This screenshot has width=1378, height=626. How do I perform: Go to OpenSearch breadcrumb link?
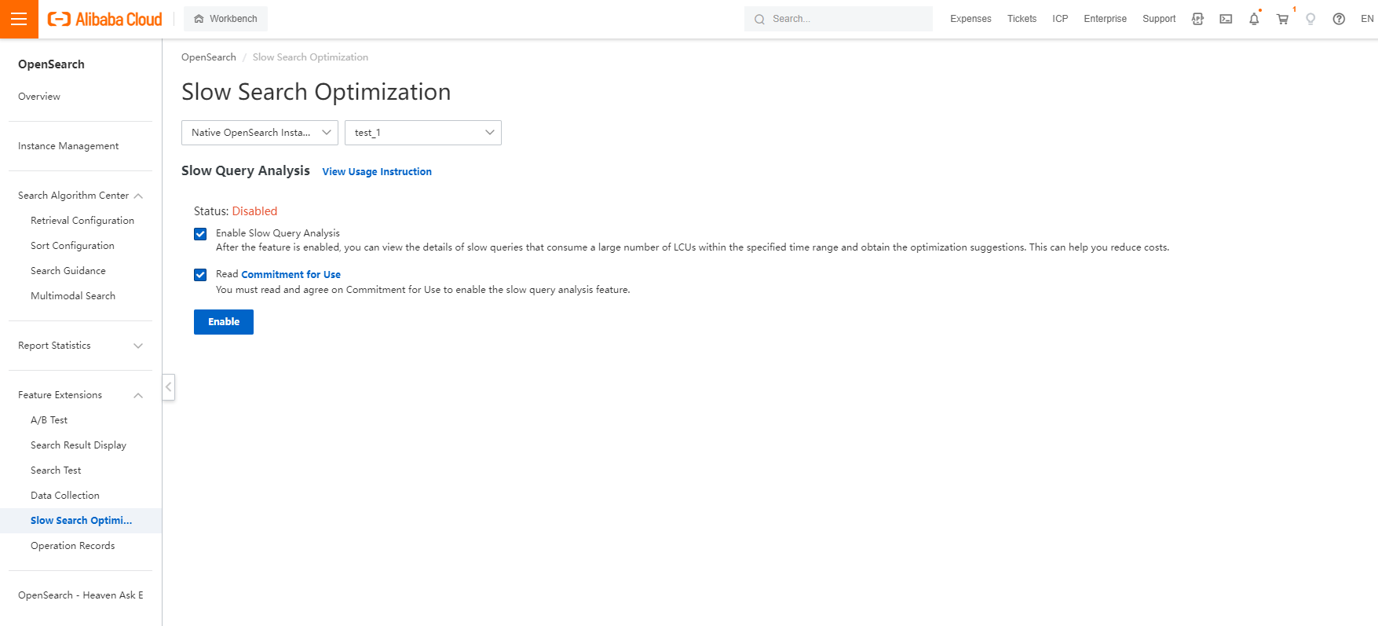pos(208,57)
